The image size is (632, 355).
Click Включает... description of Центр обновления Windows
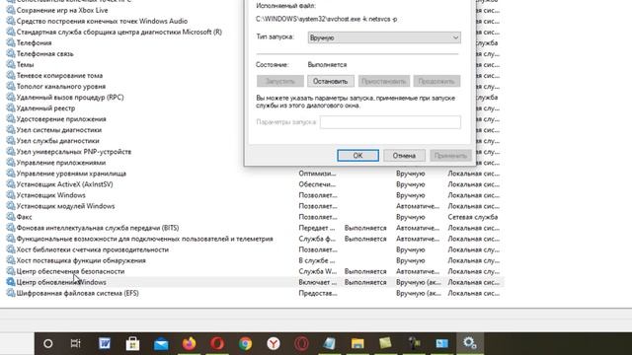318,282
